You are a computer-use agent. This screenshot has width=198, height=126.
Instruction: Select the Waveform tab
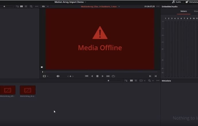[196, 11]
